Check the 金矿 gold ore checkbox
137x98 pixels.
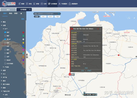point(5,57)
